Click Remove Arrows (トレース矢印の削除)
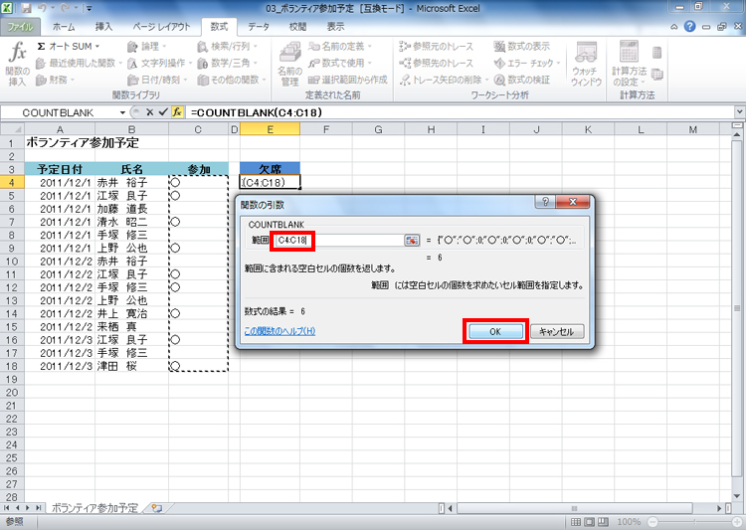The height and width of the screenshot is (530, 746). [x=444, y=80]
